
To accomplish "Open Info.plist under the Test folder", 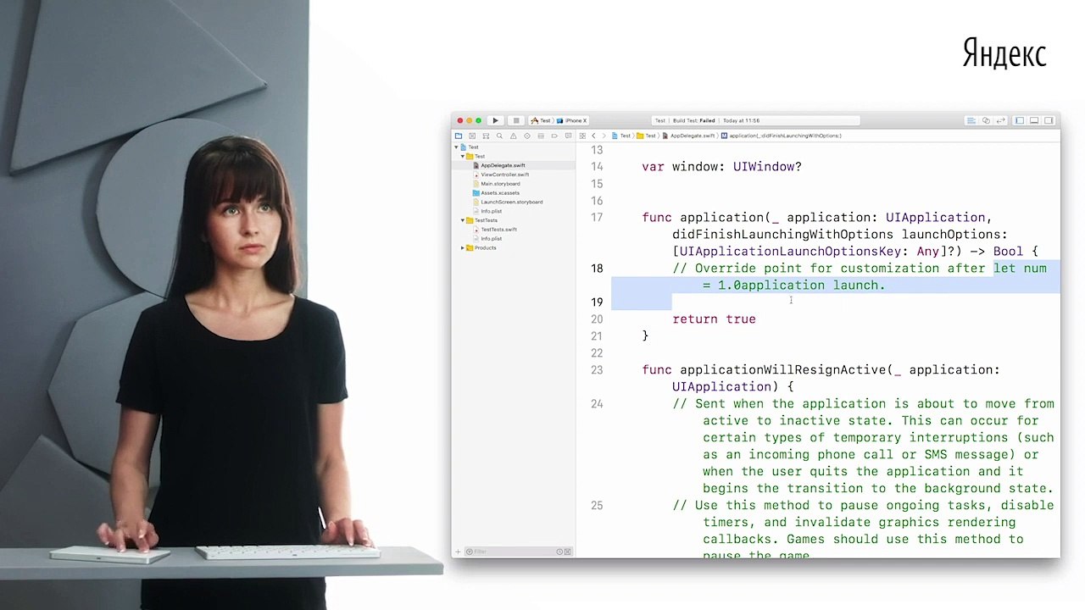I will 491,211.
